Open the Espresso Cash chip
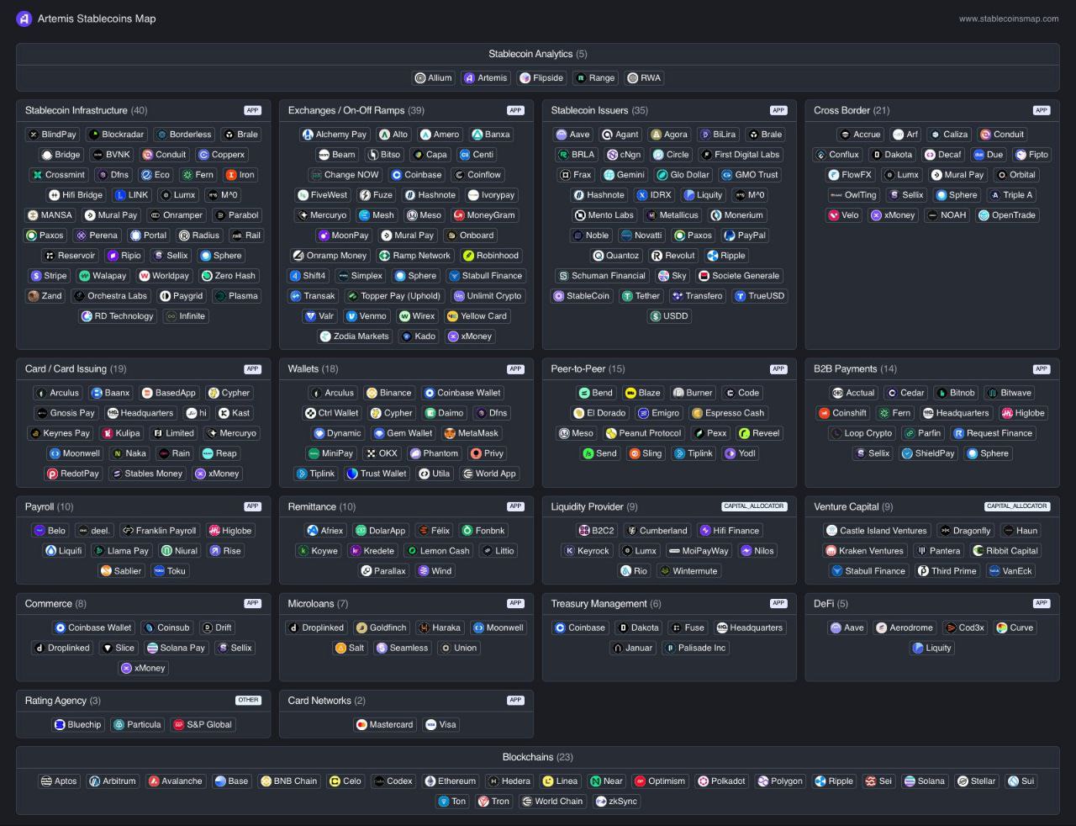This screenshot has width=1076, height=826. pyautogui.click(x=728, y=413)
